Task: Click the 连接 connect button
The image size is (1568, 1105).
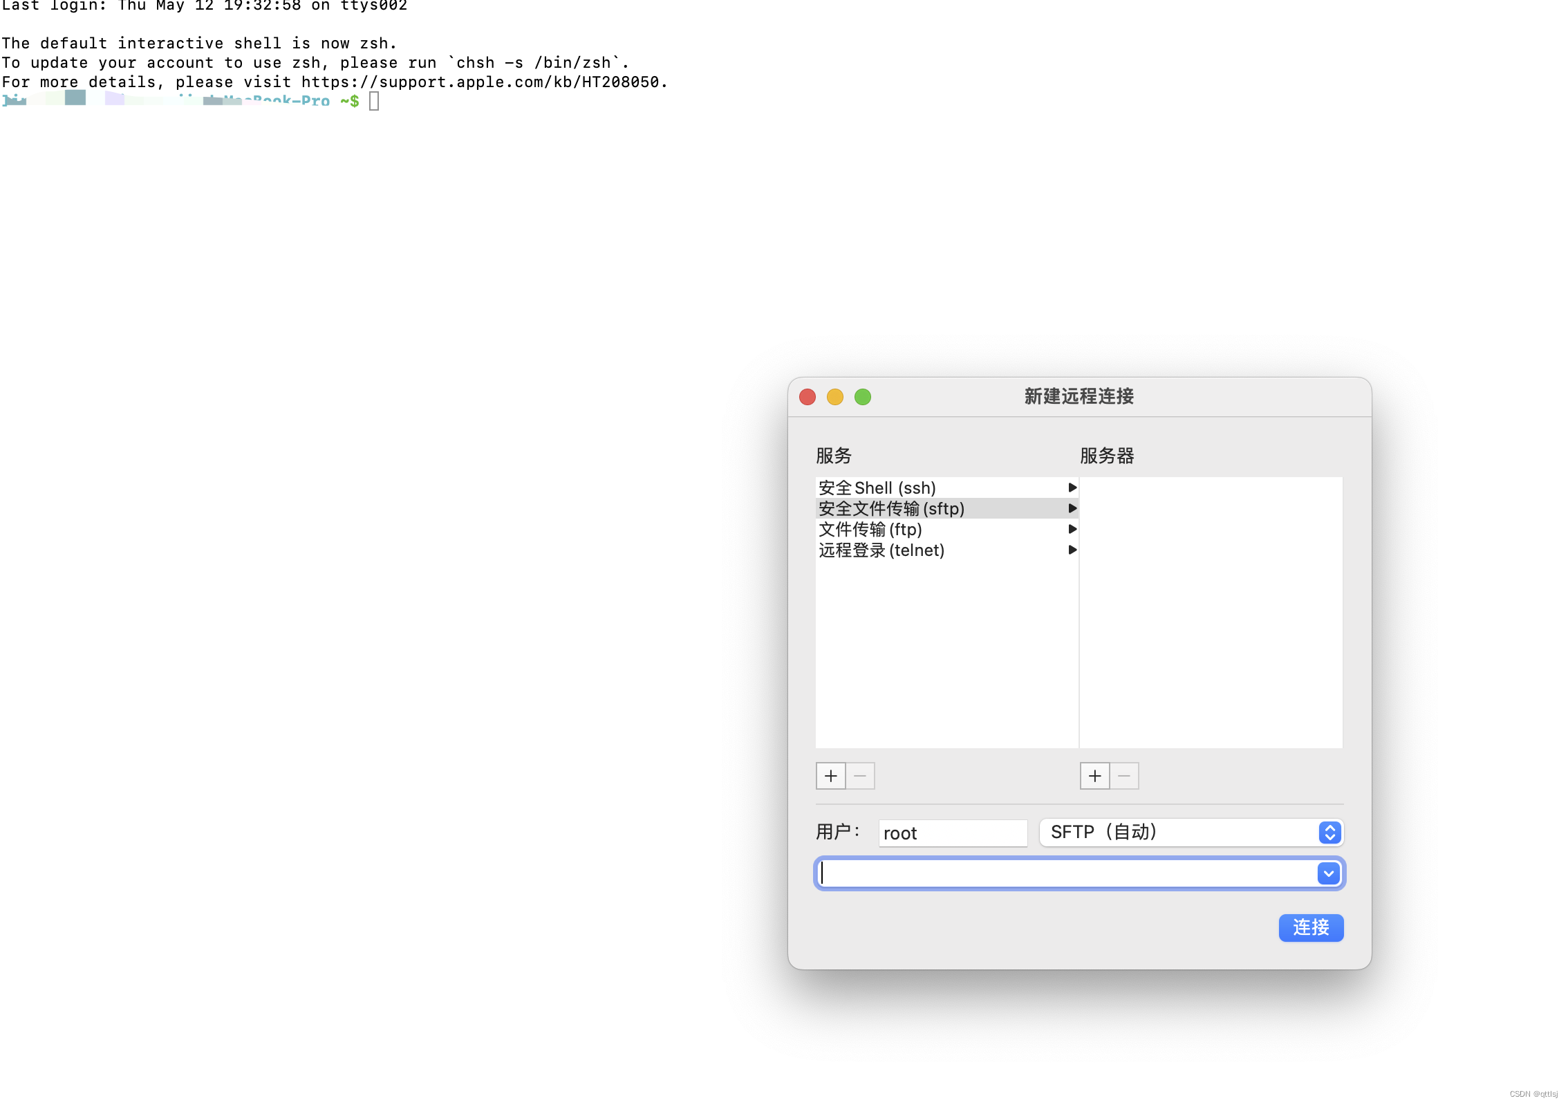Action: pyautogui.click(x=1310, y=927)
